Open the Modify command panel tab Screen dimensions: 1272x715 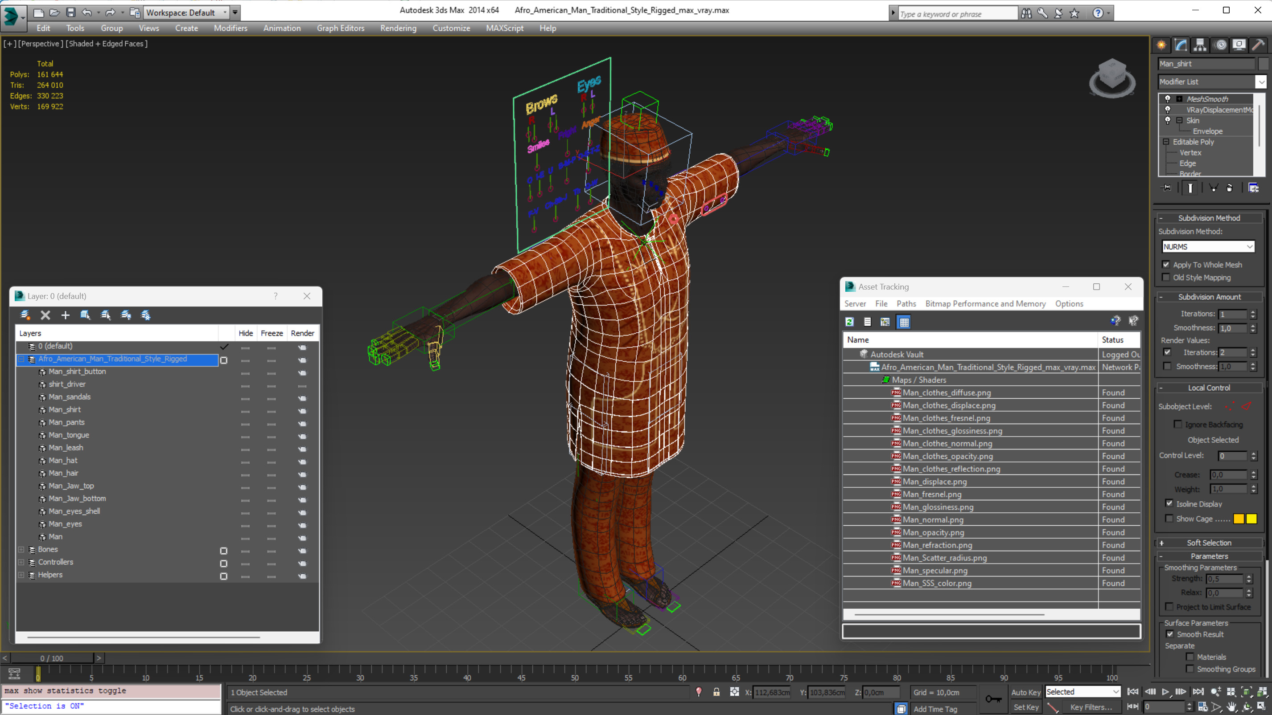click(x=1181, y=45)
